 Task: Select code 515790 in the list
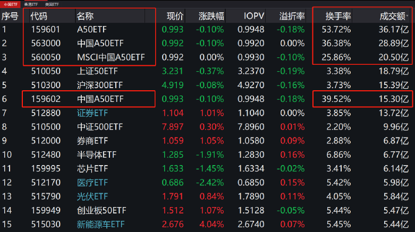click(46, 196)
